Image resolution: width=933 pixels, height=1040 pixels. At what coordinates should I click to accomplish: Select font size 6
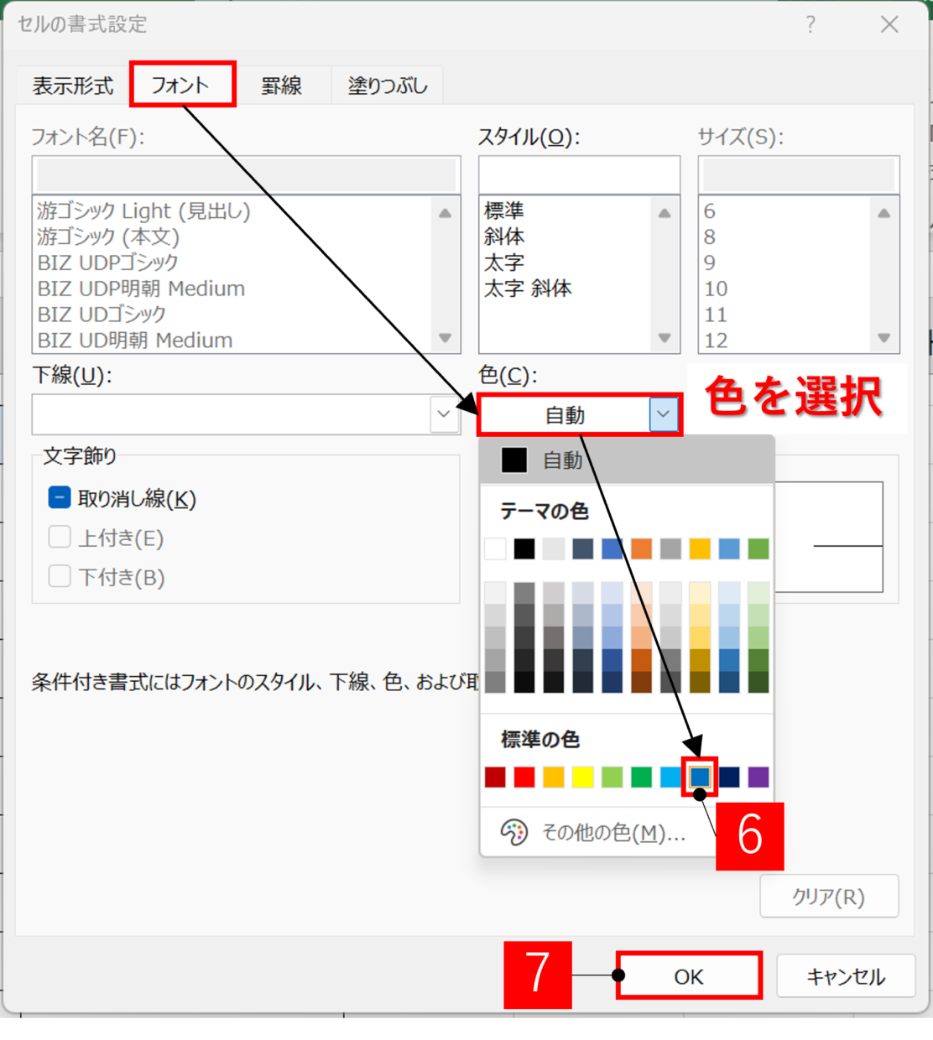pos(710,211)
